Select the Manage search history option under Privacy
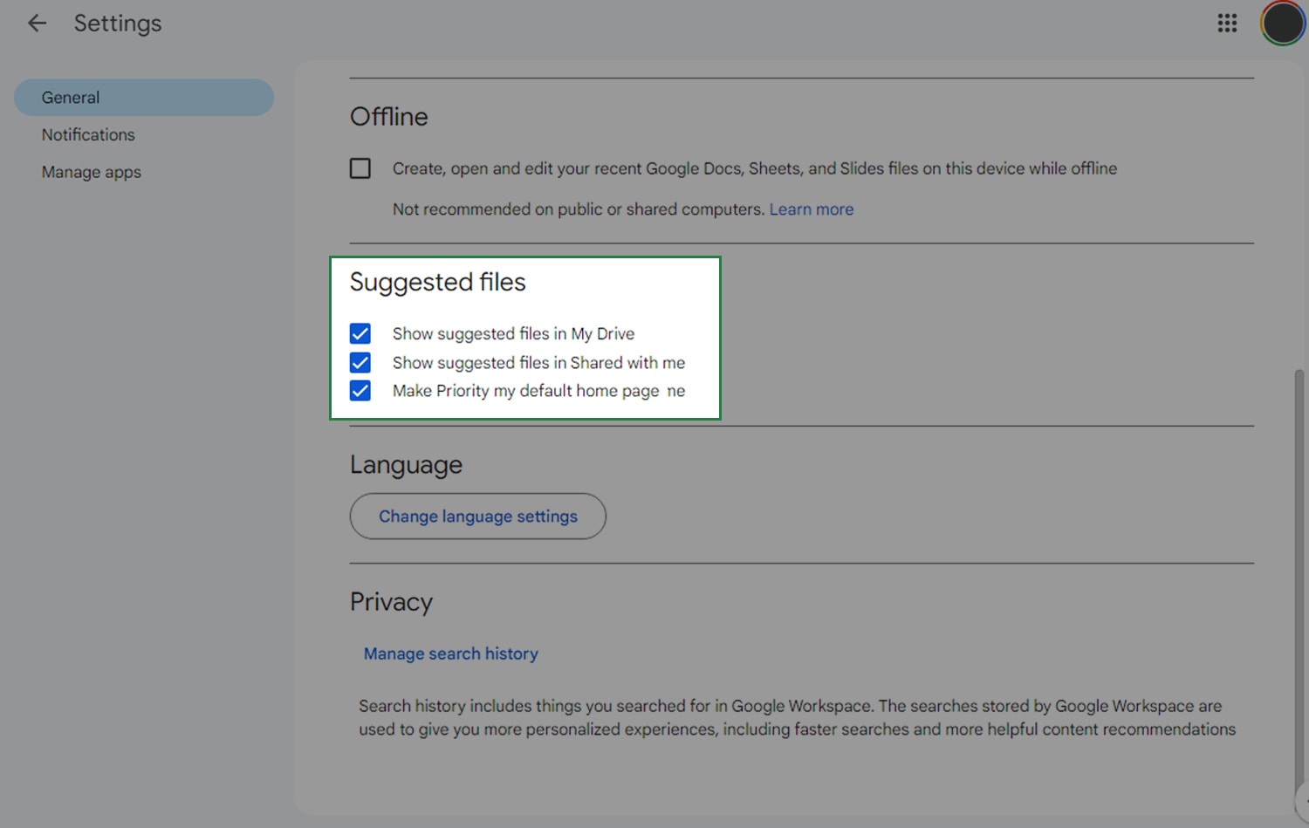 [449, 654]
